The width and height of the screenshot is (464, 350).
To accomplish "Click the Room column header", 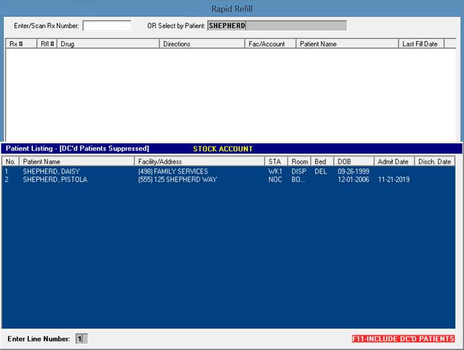I will click(x=300, y=161).
